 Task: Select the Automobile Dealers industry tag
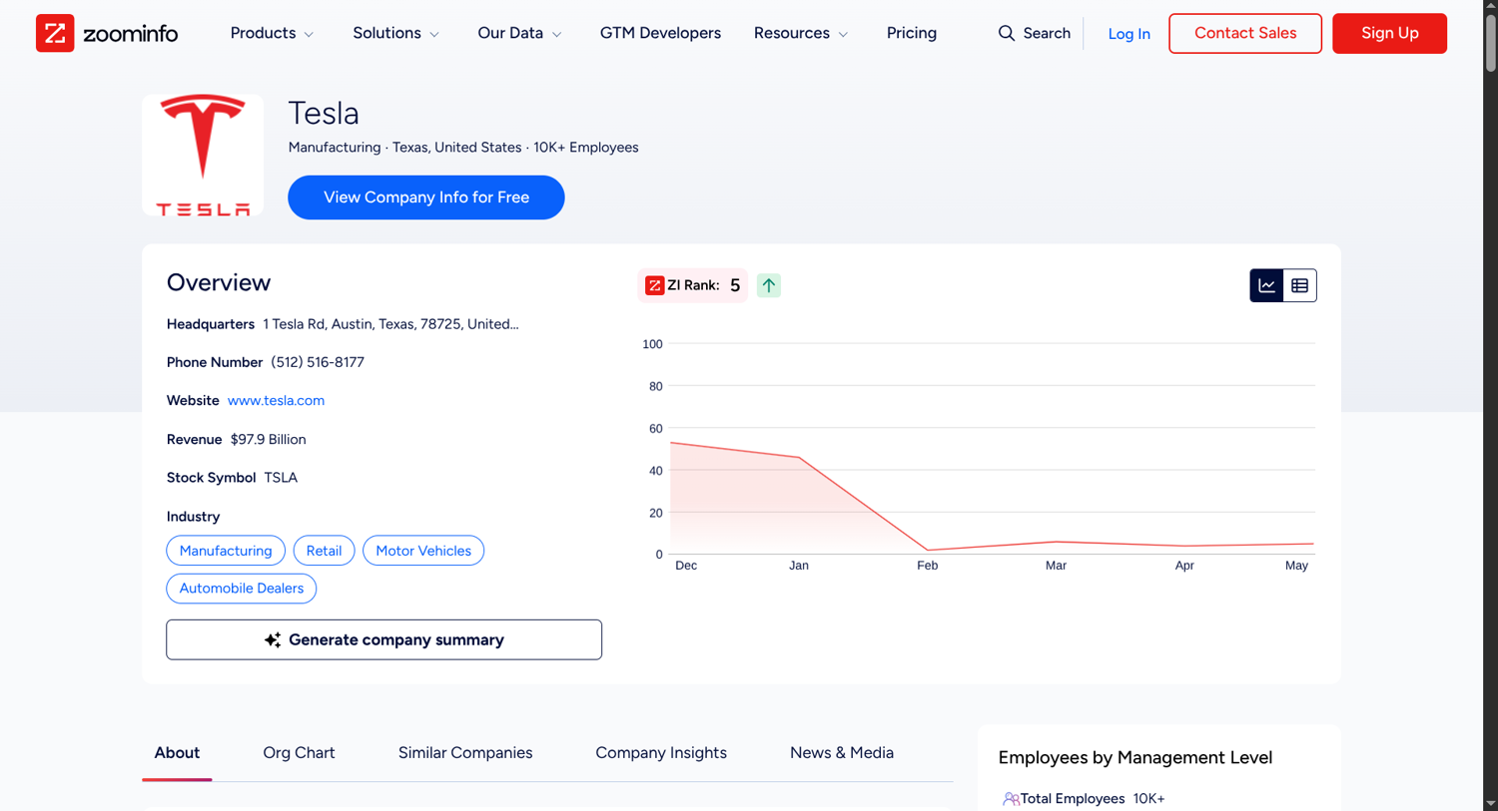pyautogui.click(x=242, y=589)
